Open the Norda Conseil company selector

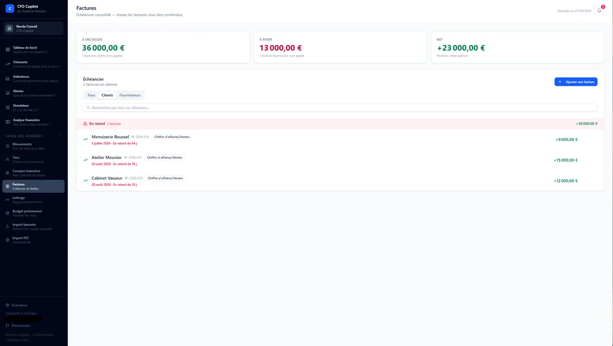[x=34, y=28]
